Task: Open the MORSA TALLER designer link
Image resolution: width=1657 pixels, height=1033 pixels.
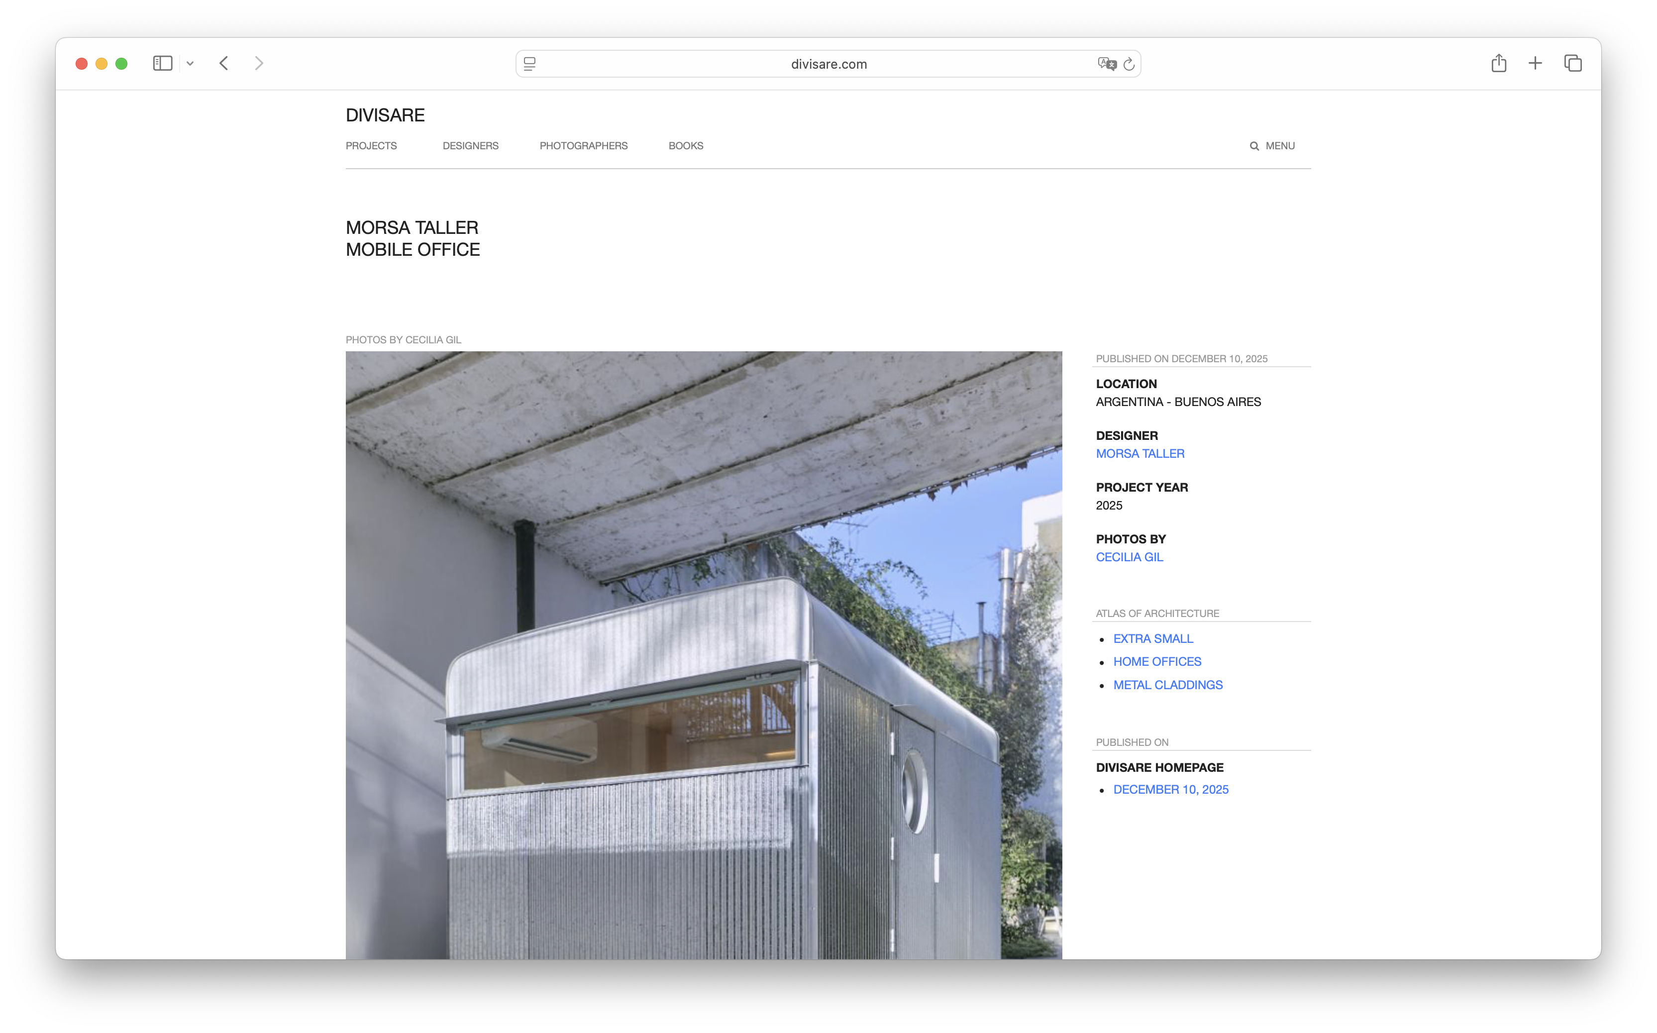Action: coord(1139,454)
